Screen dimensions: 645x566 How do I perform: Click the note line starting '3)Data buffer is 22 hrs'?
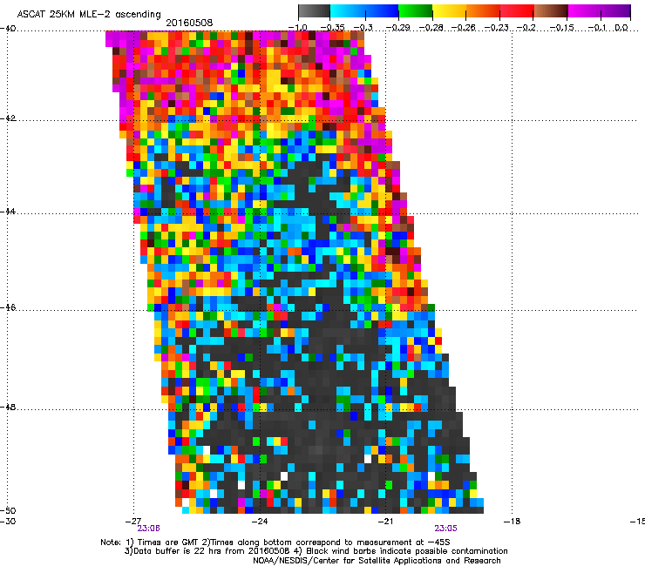[316, 551]
